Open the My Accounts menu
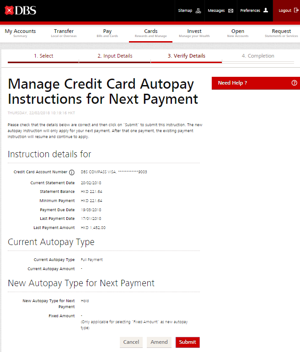Screen dimensions: 300x352 (20, 33)
